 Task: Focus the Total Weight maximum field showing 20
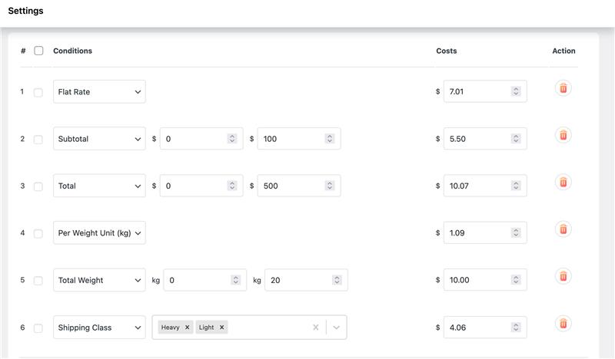coord(306,280)
